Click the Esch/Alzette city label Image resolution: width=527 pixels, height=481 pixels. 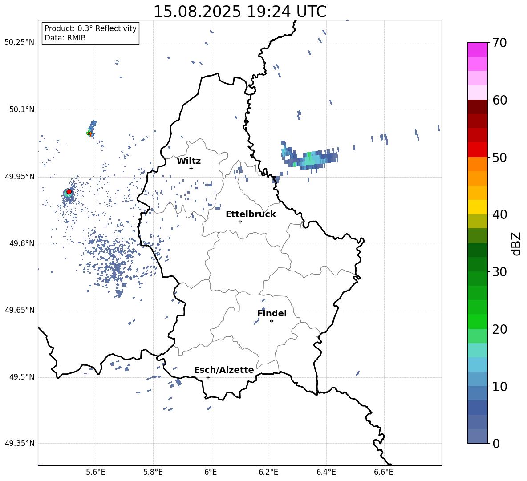[x=224, y=370]
